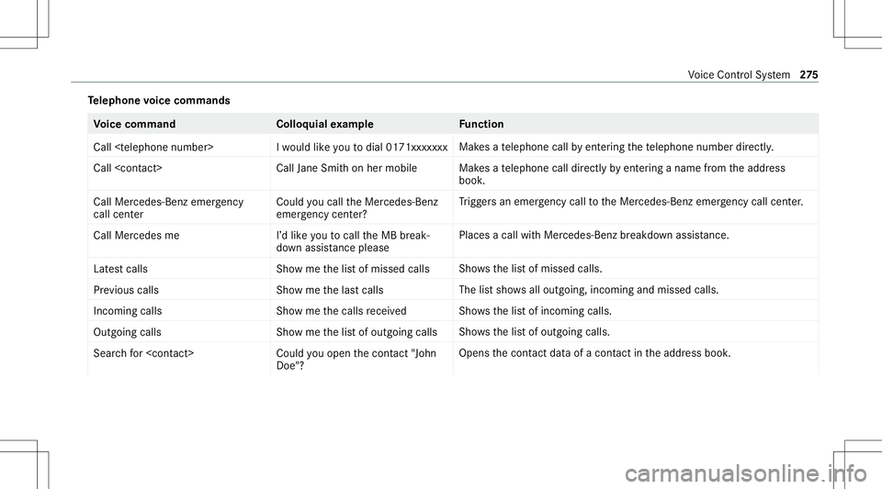Image resolution: width=882 pixels, height=489 pixels.
Task: Open the carmanualsonline.info watermark link
Action: click(x=746, y=473)
